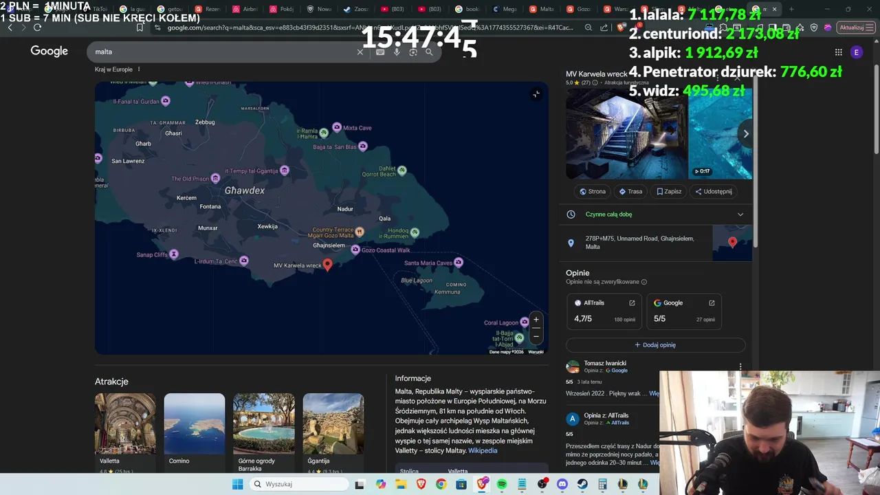
Task: Bookmark this page using the bookmark icon
Action: click(140, 27)
